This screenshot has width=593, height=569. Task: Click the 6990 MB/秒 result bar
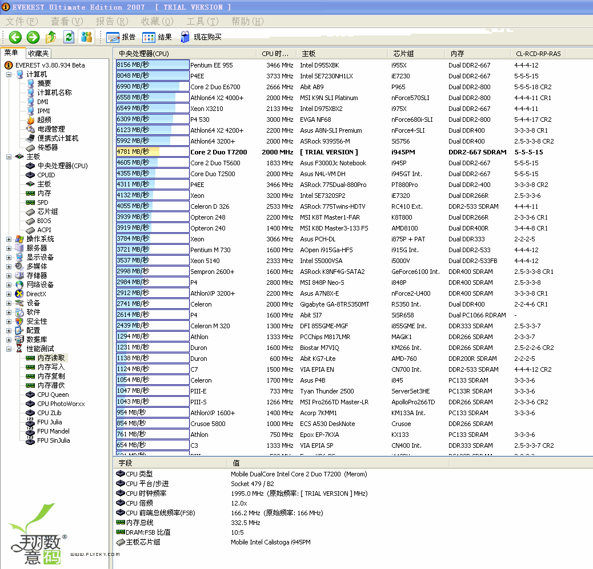[153, 87]
